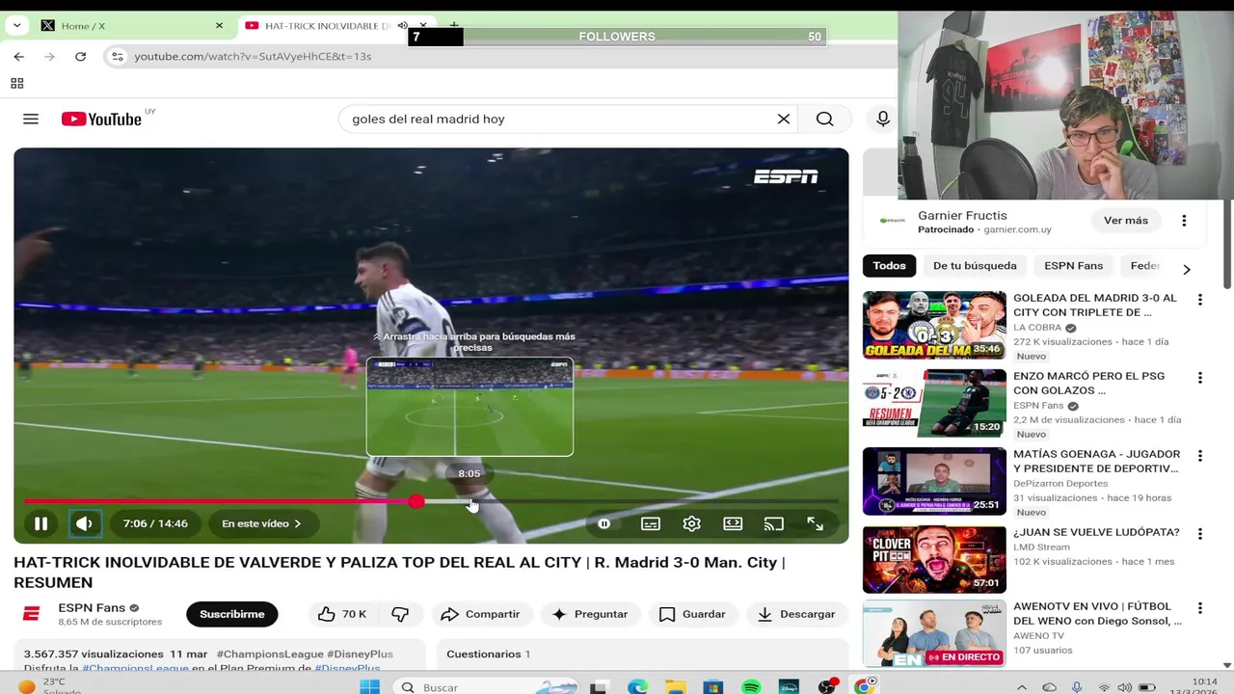Screen dimensions: 1234x694
Task: Show hidden system tray icons
Action: (1021, 686)
